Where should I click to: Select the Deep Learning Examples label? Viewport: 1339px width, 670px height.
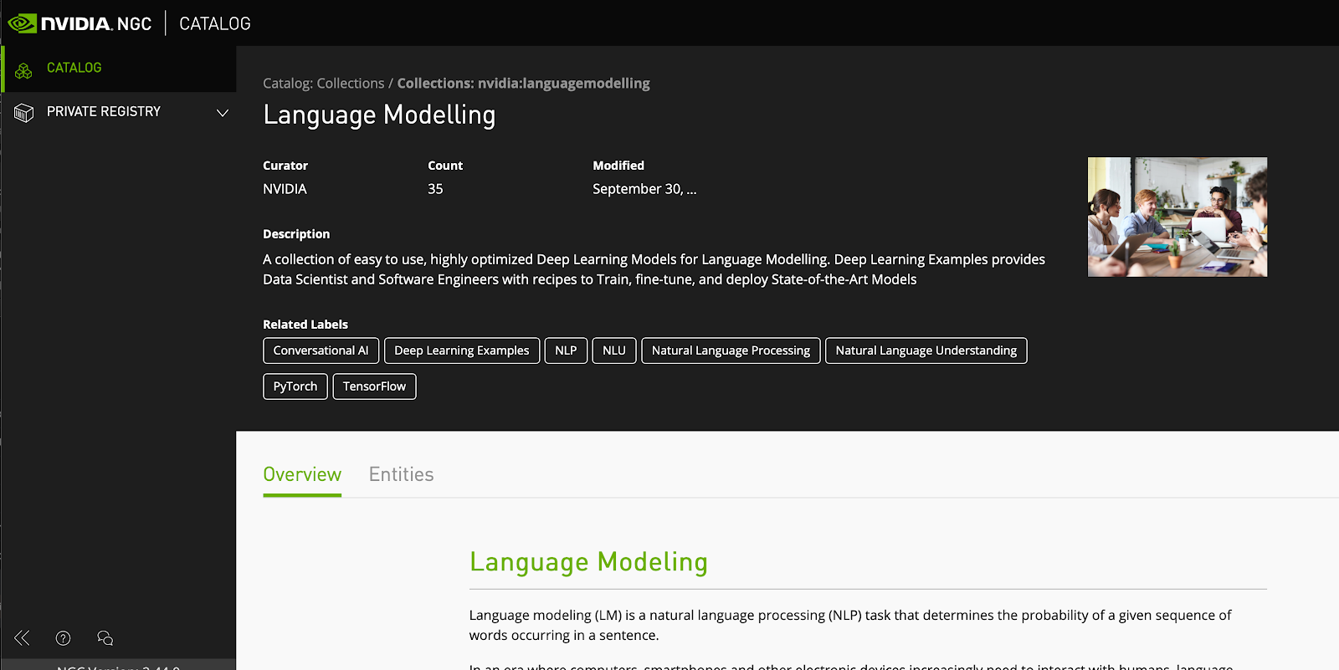(461, 350)
